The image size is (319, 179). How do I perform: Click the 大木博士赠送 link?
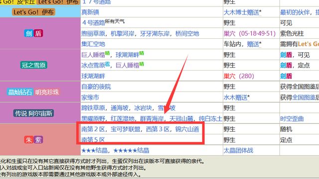coord(241,12)
